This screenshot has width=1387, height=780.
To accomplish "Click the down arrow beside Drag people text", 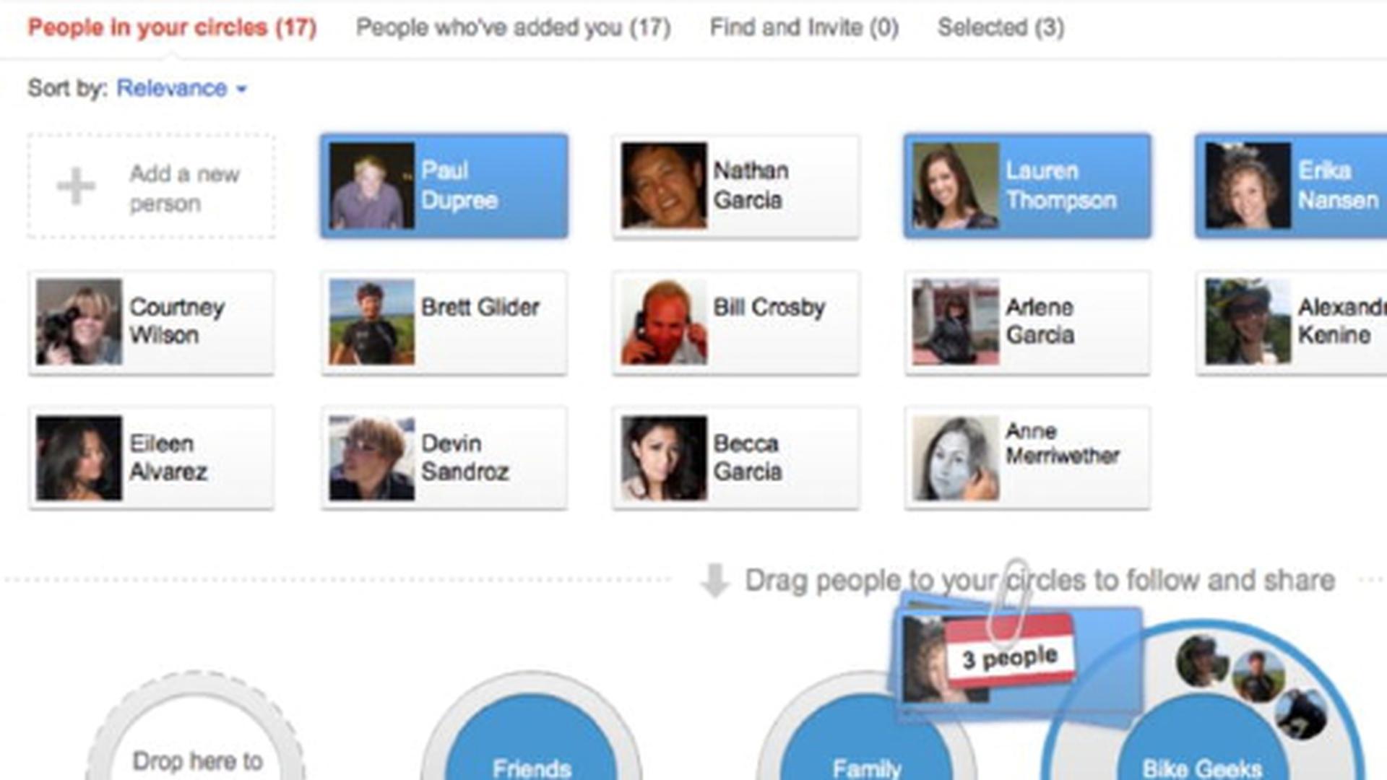I will [x=714, y=581].
